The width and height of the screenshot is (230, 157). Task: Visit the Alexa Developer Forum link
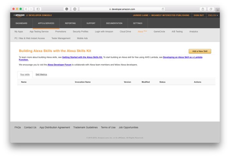pyautogui.click(x=59, y=65)
